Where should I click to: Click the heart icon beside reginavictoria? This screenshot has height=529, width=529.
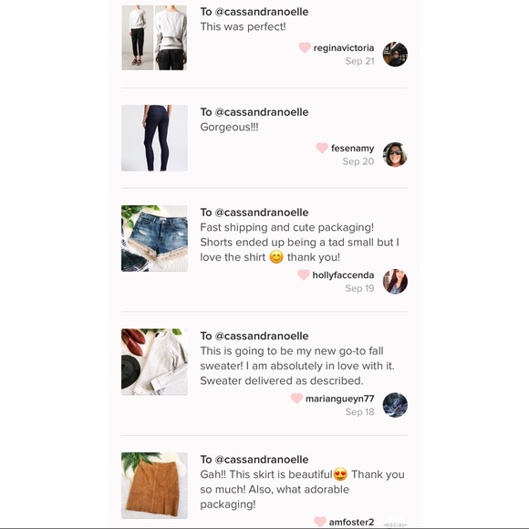point(305,47)
